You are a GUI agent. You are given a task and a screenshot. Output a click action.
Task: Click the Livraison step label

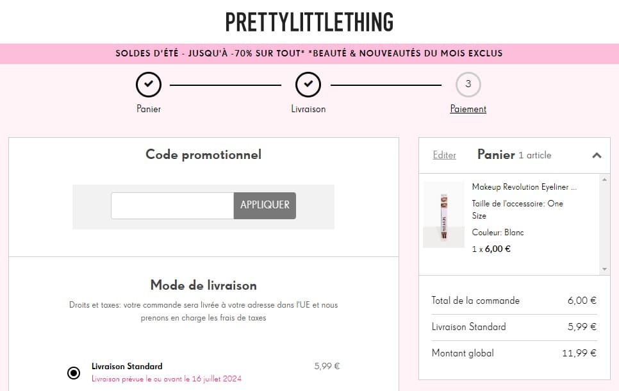pos(308,108)
